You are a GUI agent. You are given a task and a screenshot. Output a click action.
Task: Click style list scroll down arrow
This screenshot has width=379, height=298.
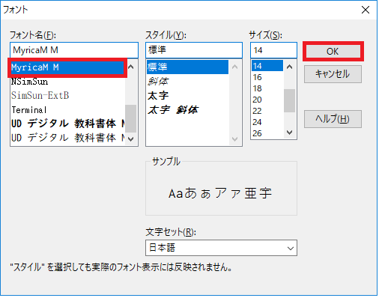(235, 139)
